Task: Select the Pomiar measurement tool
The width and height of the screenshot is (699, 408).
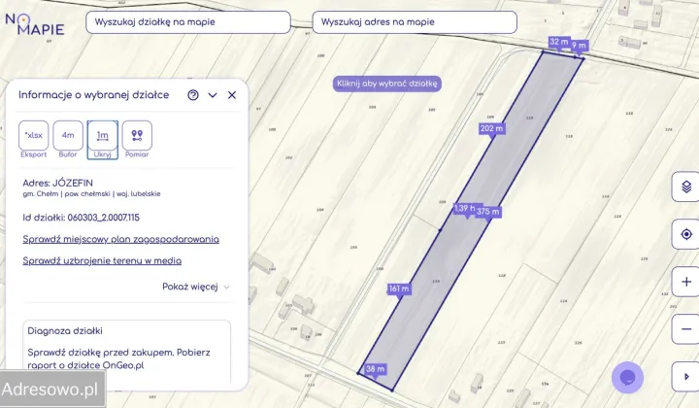Action: pyautogui.click(x=137, y=136)
